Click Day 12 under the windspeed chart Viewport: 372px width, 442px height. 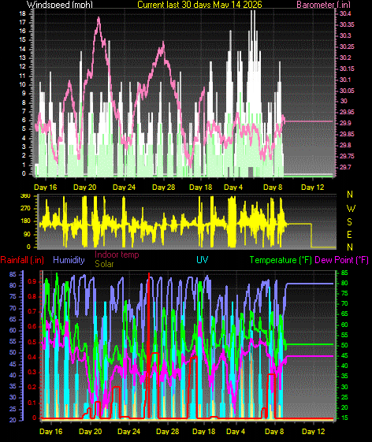[312, 188]
